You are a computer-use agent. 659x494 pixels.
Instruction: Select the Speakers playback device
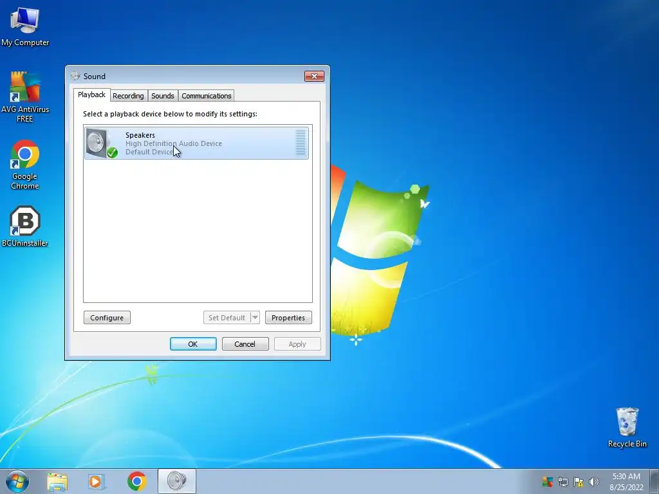click(x=196, y=143)
